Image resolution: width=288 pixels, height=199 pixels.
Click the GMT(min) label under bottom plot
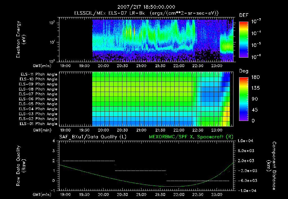pyautogui.click(x=42, y=195)
